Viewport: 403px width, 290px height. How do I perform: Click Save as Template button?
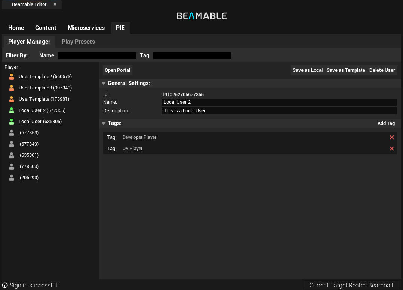coord(346,70)
